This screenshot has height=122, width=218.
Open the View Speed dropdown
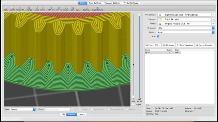(x=34, y=109)
